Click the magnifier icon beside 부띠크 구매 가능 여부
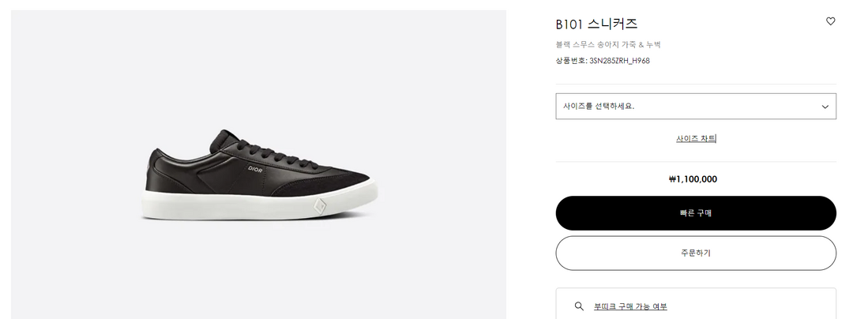Screen dimensions: 853x319 click(x=579, y=306)
